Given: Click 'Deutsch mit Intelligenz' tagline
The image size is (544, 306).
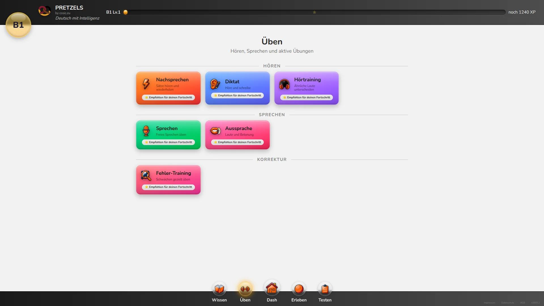Looking at the screenshot, I should 77,18.
